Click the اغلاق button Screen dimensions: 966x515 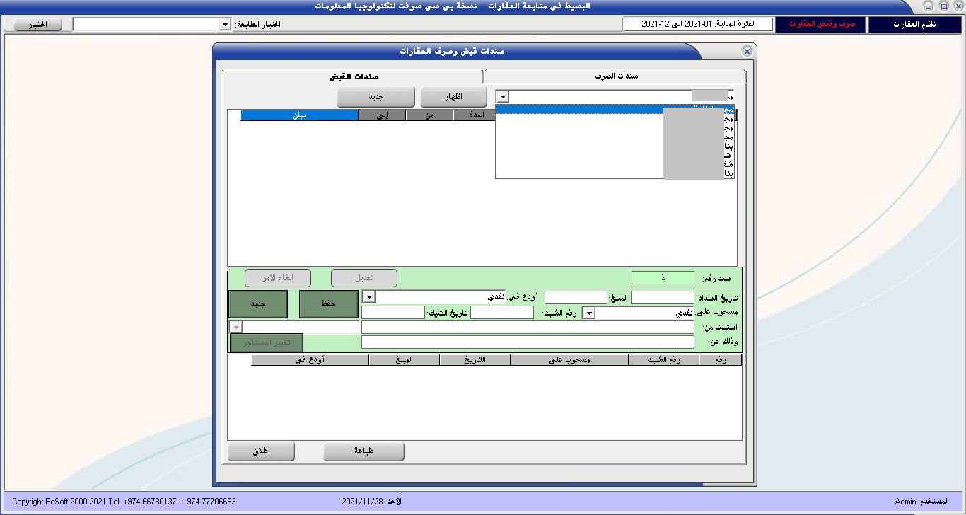point(262,451)
